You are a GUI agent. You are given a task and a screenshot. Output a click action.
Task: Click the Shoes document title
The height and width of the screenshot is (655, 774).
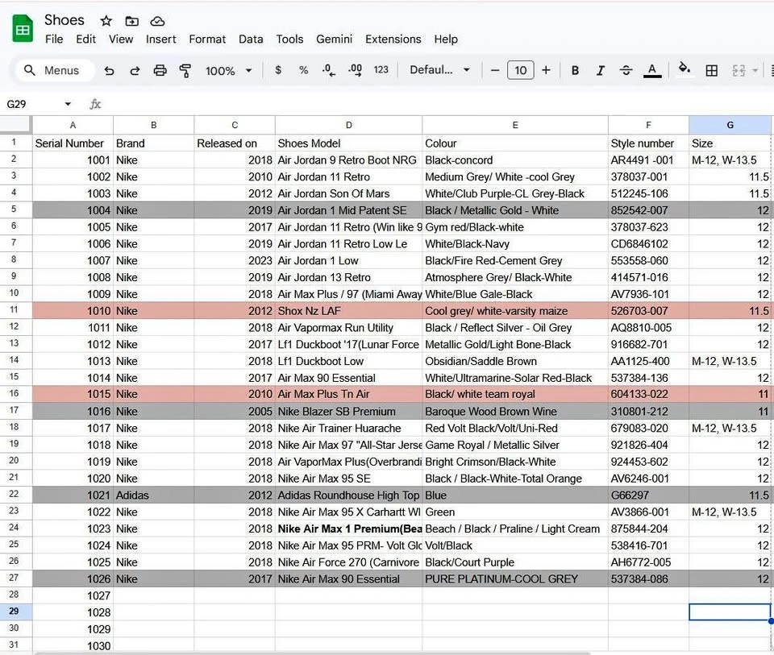[64, 19]
